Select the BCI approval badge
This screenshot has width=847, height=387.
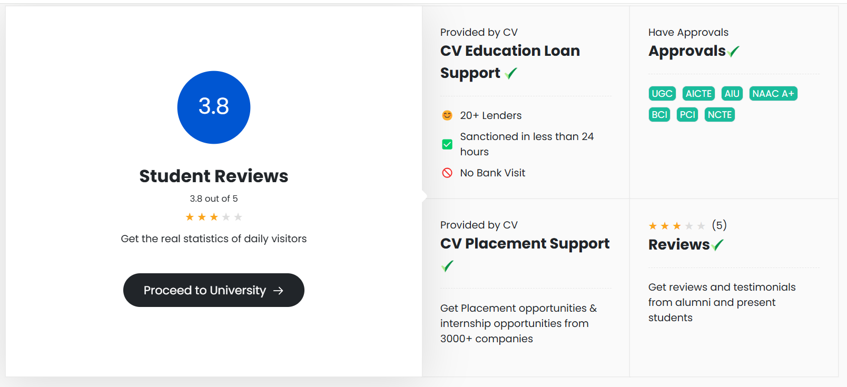[659, 115]
